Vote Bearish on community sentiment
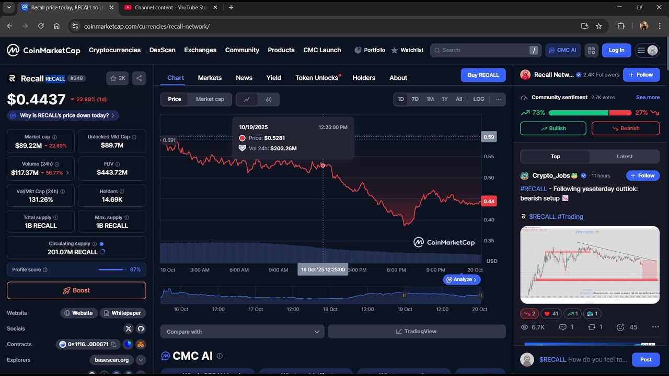 click(625, 128)
